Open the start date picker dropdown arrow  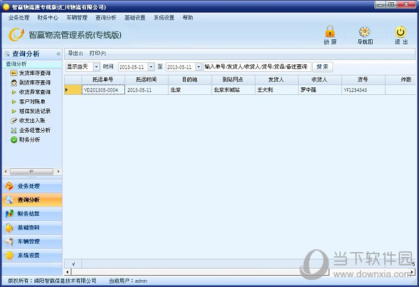(x=151, y=67)
